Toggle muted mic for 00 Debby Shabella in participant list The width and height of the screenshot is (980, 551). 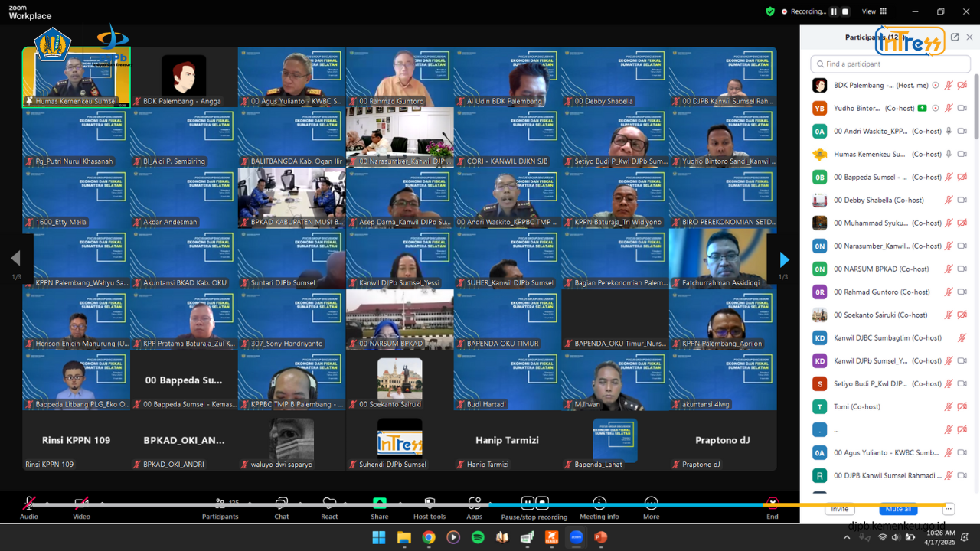(x=949, y=200)
